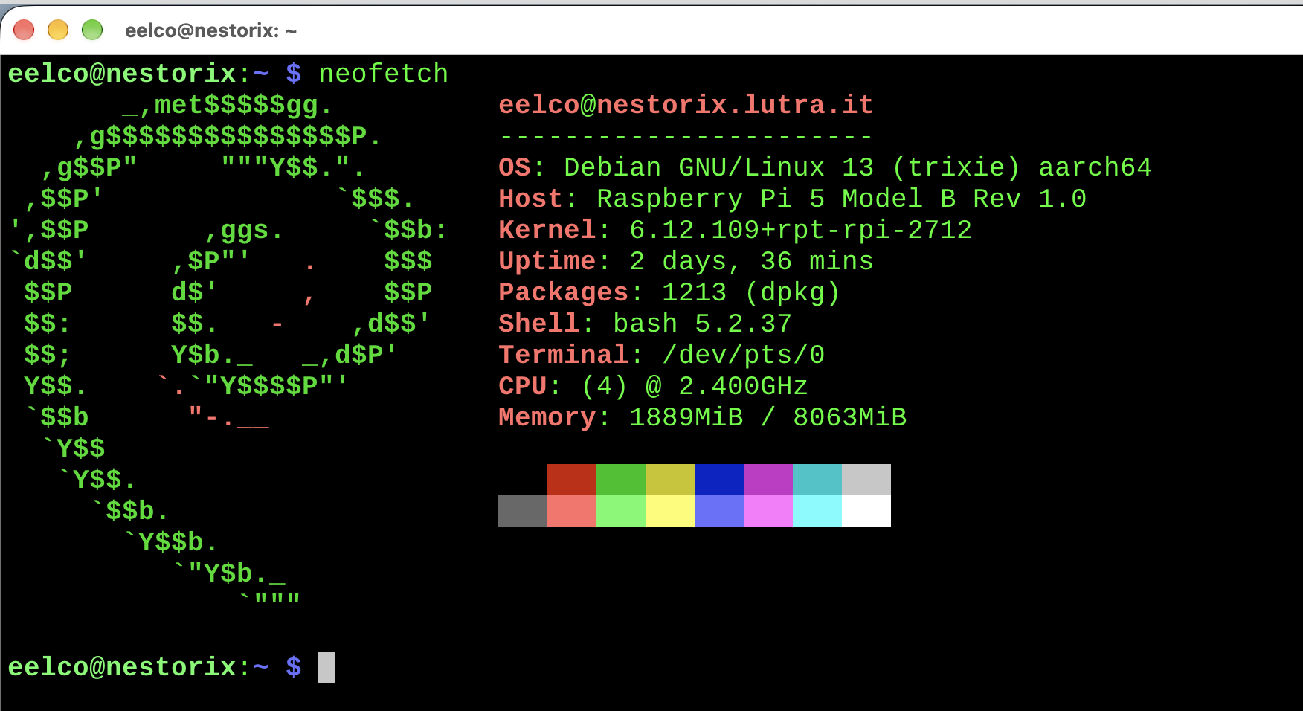Image resolution: width=1303 pixels, height=711 pixels.
Task: Click the bright light green color block
Action: click(621, 511)
